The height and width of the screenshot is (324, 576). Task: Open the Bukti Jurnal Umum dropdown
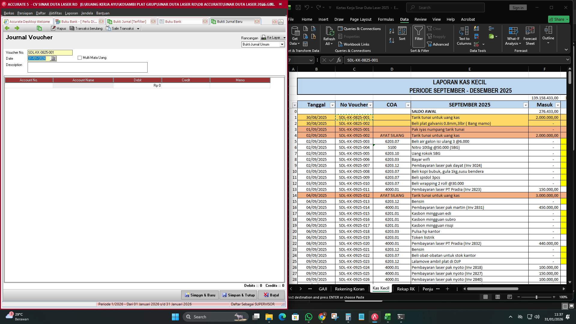tap(282, 44)
